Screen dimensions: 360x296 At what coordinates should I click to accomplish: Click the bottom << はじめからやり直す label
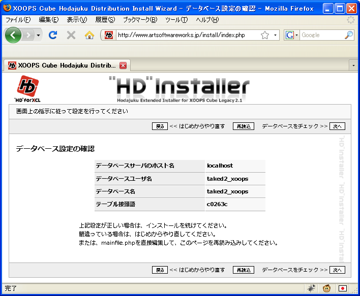point(197,270)
